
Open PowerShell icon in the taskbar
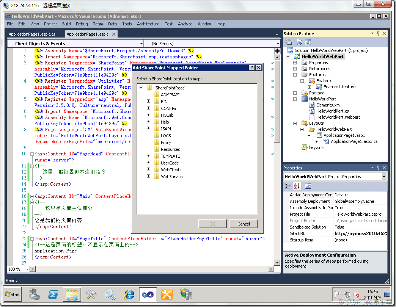point(53,294)
